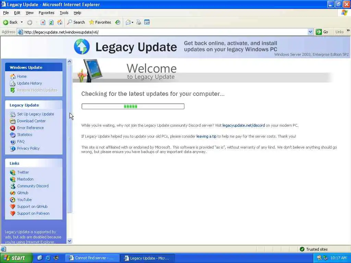Open the Community Discord sidebar link

33,186
